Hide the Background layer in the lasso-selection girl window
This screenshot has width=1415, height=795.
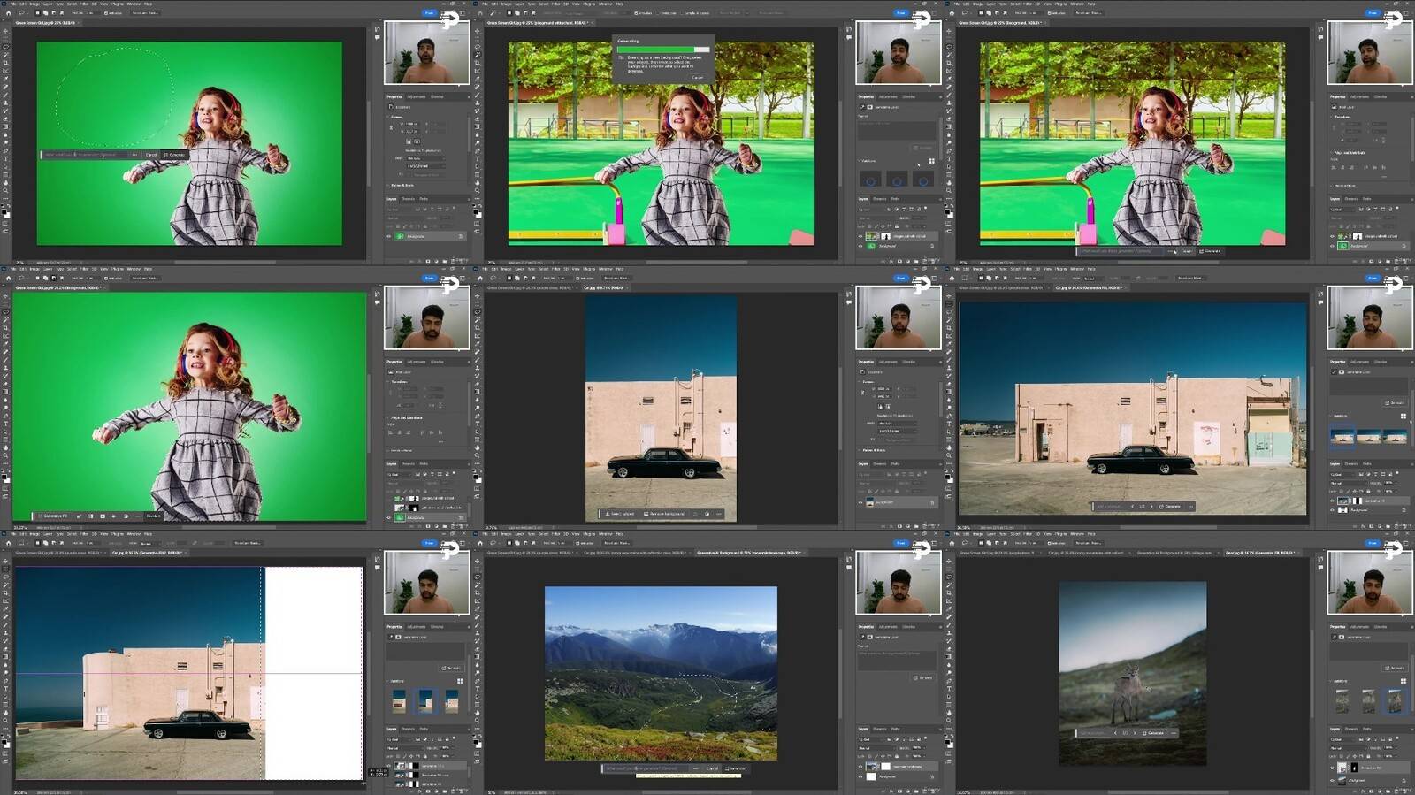pyautogui.click(x=388, y=237)
